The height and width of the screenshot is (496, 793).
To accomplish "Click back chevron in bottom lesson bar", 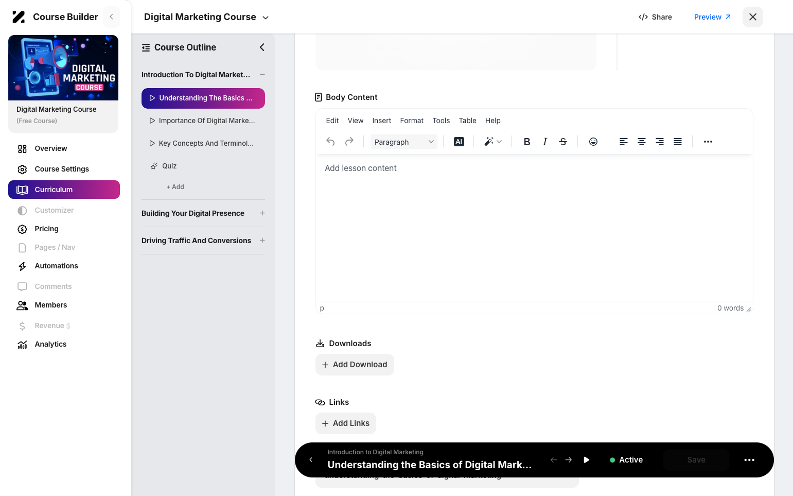I will coord(311,460).
